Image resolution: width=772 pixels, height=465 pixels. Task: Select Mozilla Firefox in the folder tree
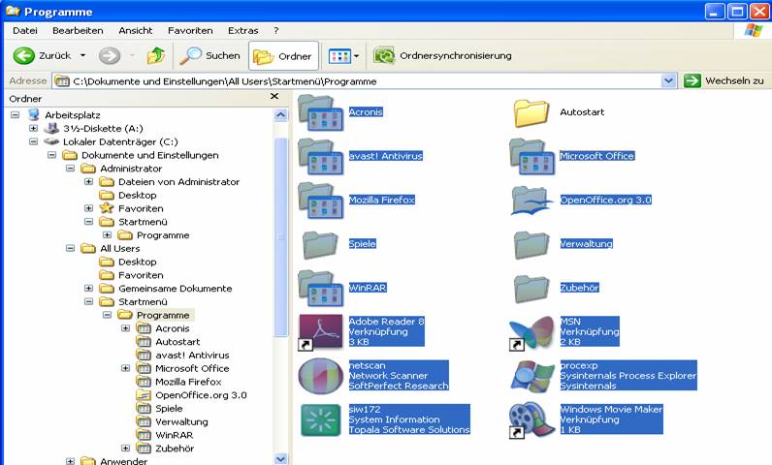pyautogui.click(x=188, y=382)
